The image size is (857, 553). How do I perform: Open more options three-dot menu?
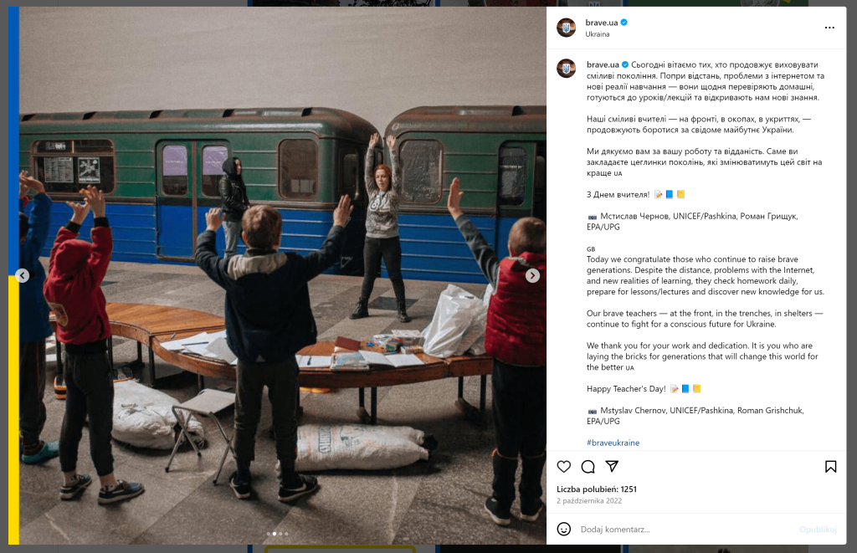[x=829, y=28]
